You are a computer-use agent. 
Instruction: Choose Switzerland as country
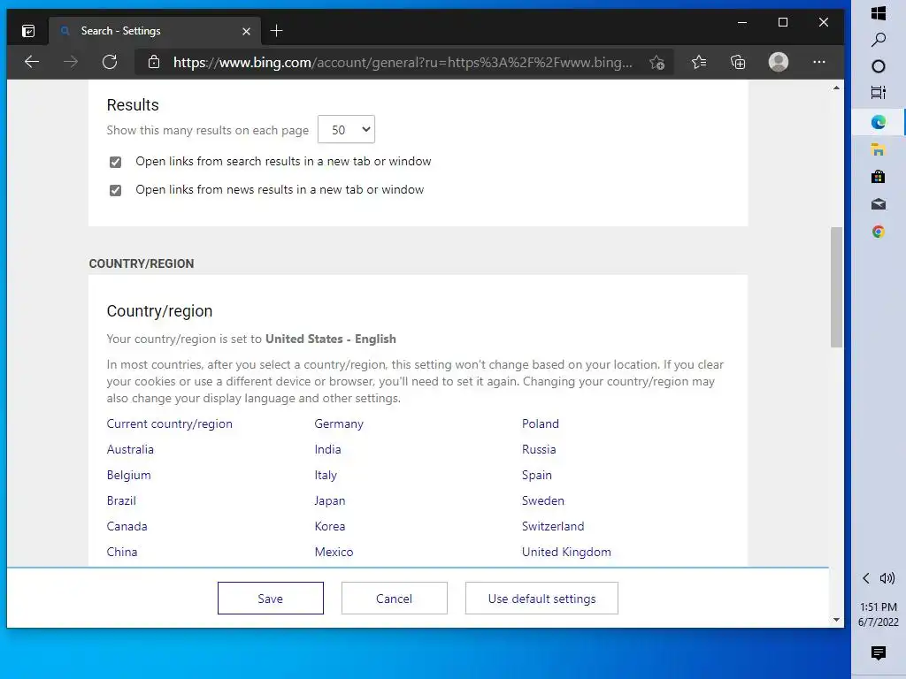click(553, 526)
